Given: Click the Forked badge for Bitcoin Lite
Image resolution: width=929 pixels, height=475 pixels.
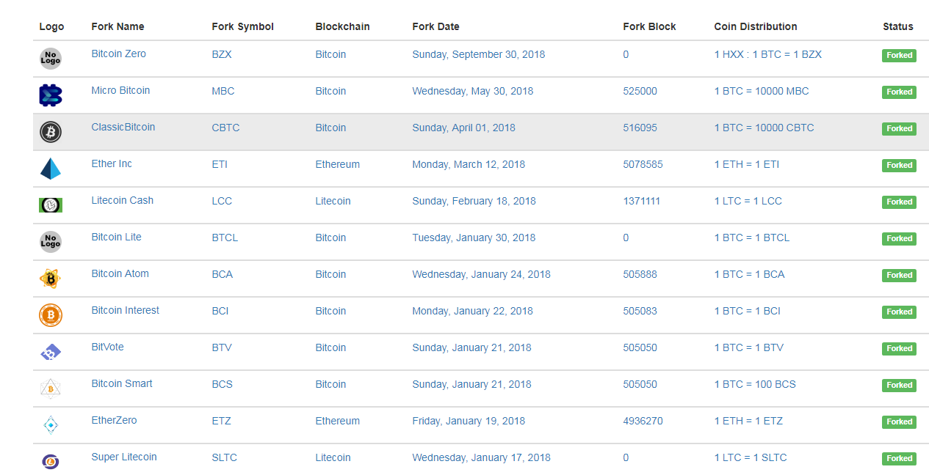Looking at the screenshot, I should click(899, 238).
